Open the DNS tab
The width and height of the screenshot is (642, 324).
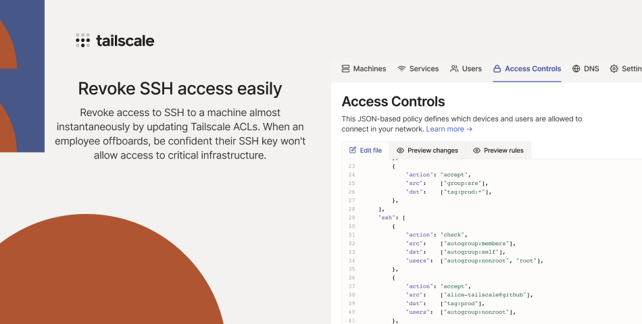click(x=585, y=69)
